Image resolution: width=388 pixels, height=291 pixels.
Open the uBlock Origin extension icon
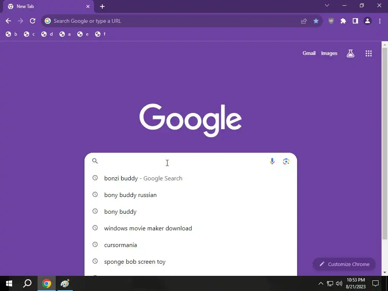[x=331, y=21]
